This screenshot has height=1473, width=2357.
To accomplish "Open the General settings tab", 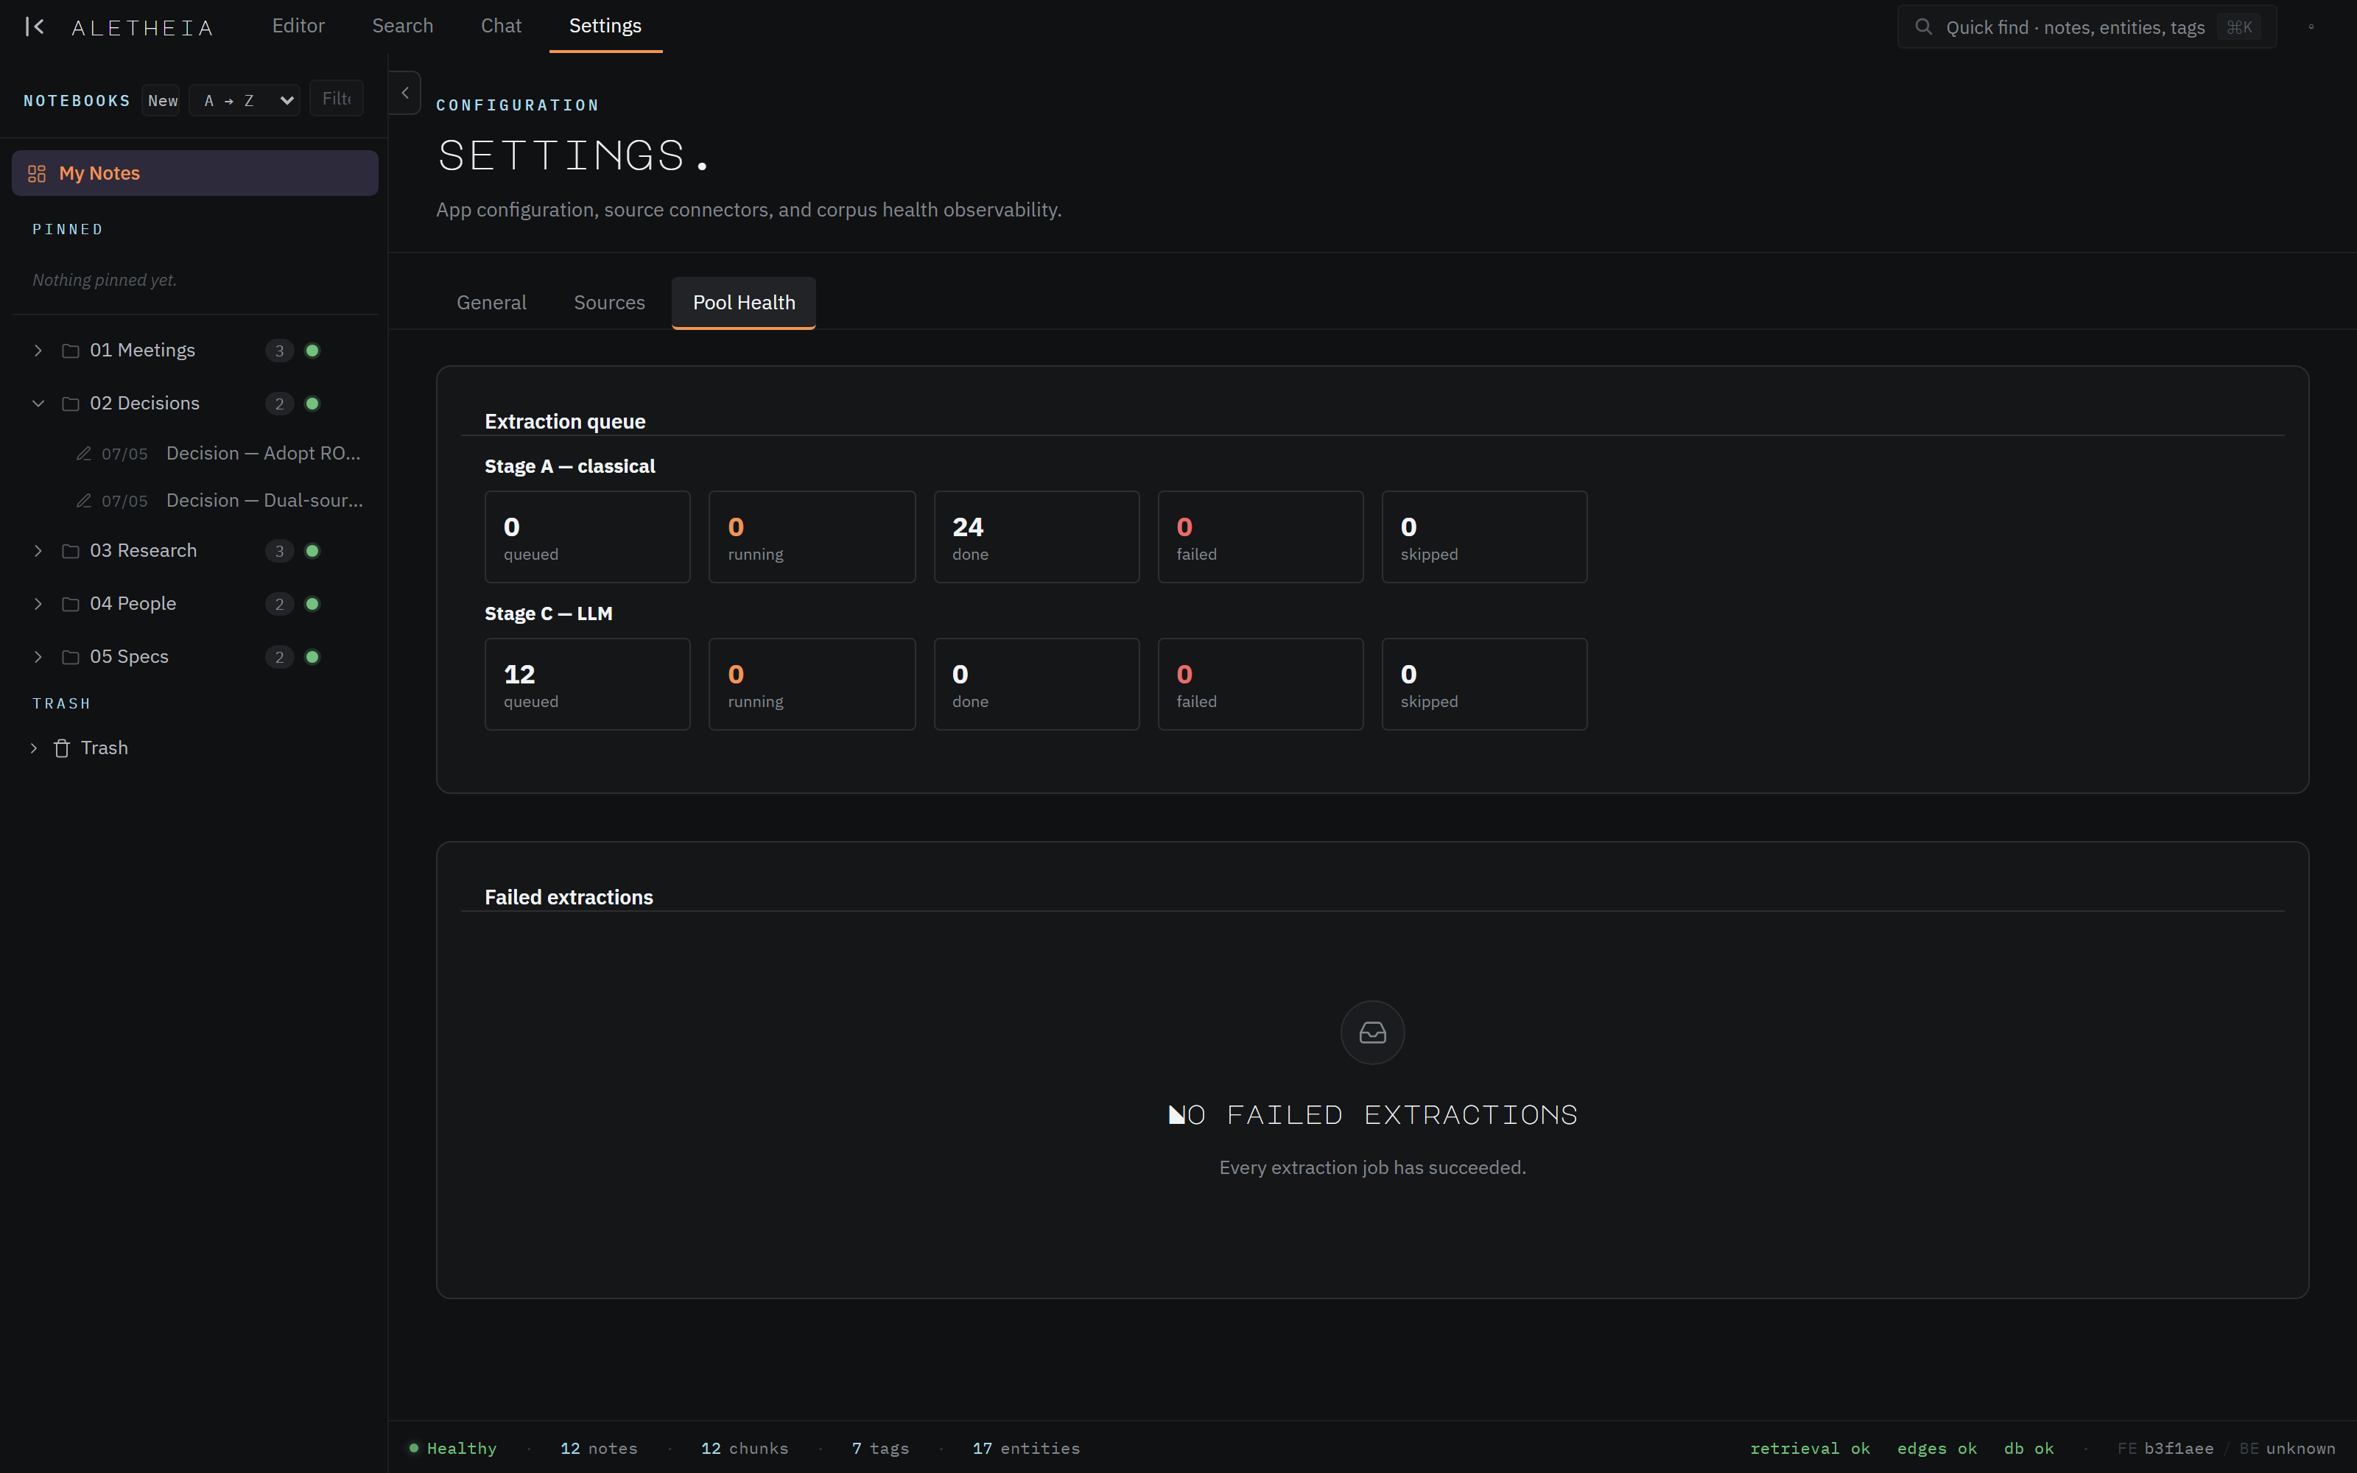I will tap(491, 303).
